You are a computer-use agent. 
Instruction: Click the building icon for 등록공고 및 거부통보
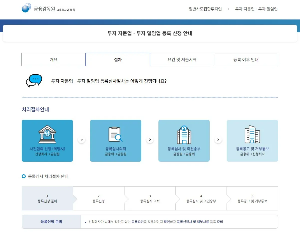(x=252, y=134)
